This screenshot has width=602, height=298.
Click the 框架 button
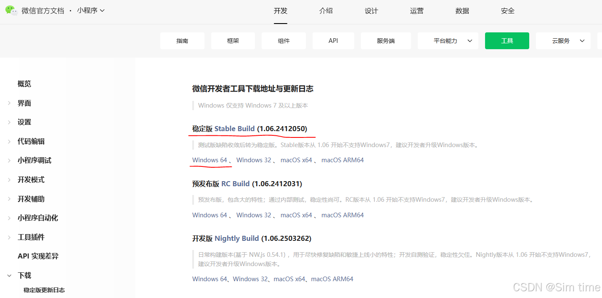[x=233, y=41]
